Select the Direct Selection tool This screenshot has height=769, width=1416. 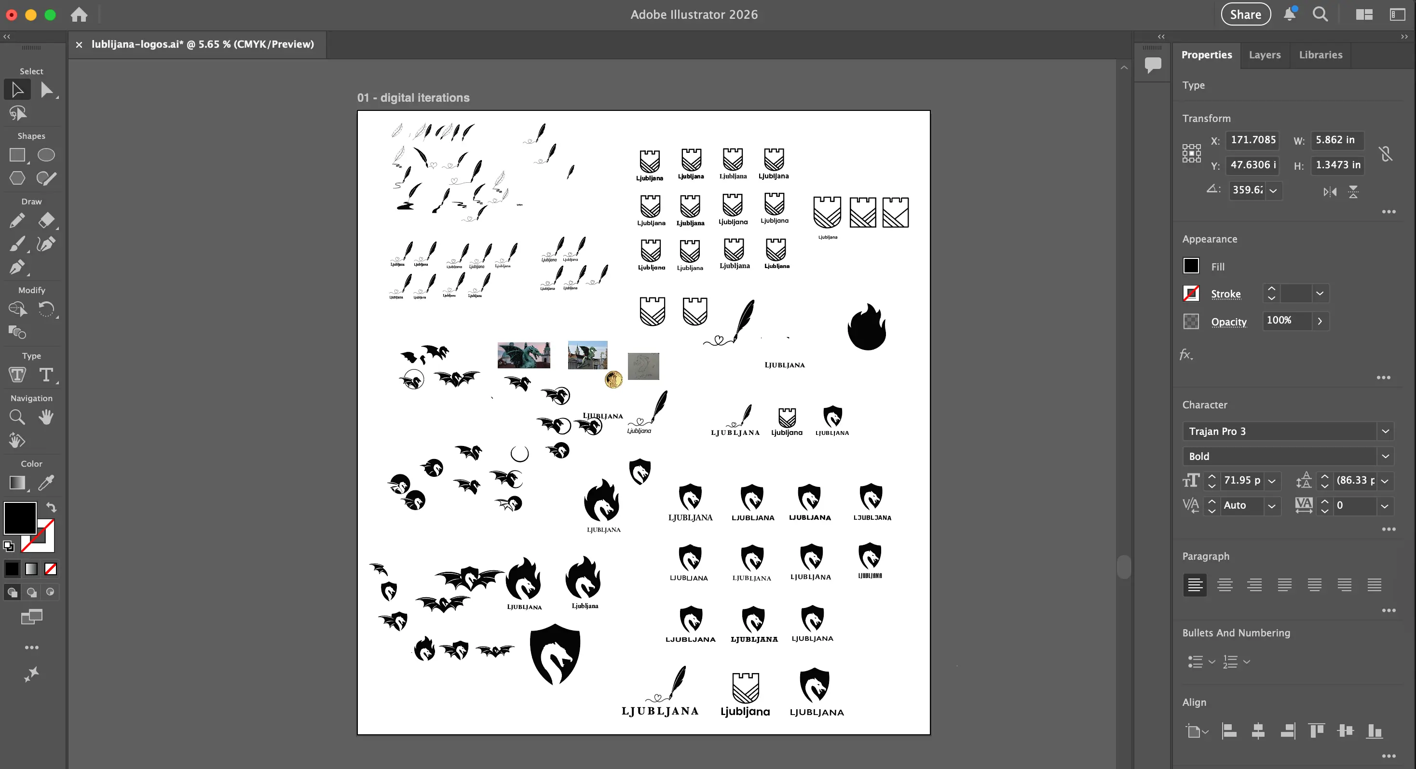(47, 90)
